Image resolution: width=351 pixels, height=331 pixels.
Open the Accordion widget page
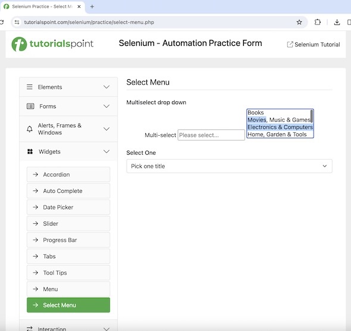[x=68, y=174]
